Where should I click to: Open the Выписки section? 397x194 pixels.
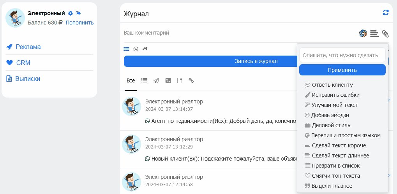[28, 79]
